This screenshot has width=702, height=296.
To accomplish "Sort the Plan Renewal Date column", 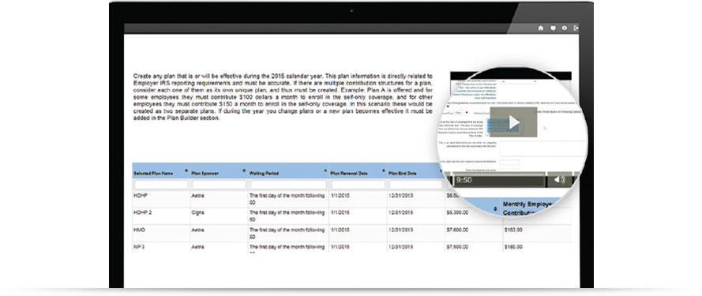I will (x=383, y=170).
